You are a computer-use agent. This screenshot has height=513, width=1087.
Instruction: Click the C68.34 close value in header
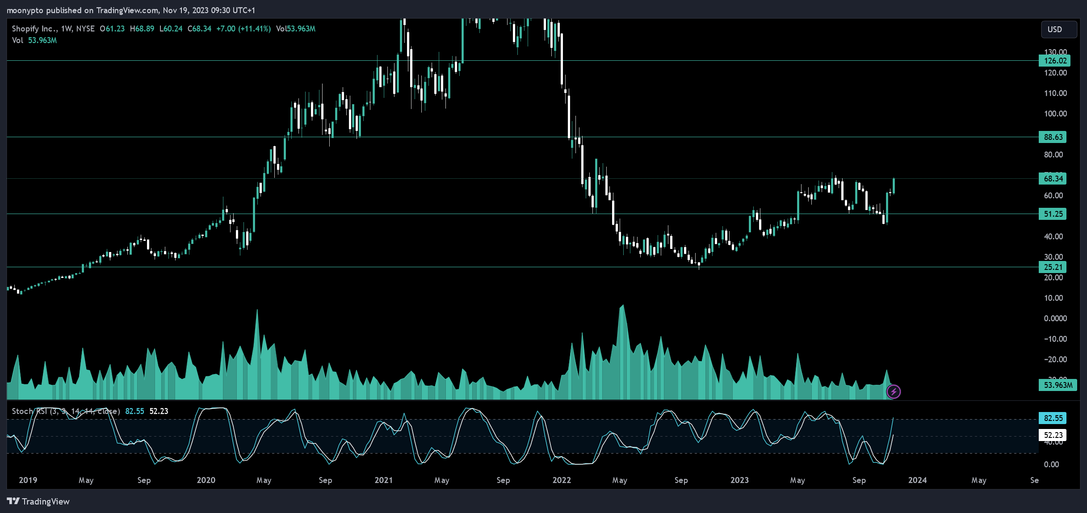pos(199,29)
